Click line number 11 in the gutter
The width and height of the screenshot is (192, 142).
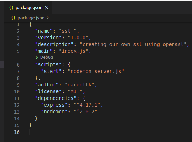click(17, 98)
